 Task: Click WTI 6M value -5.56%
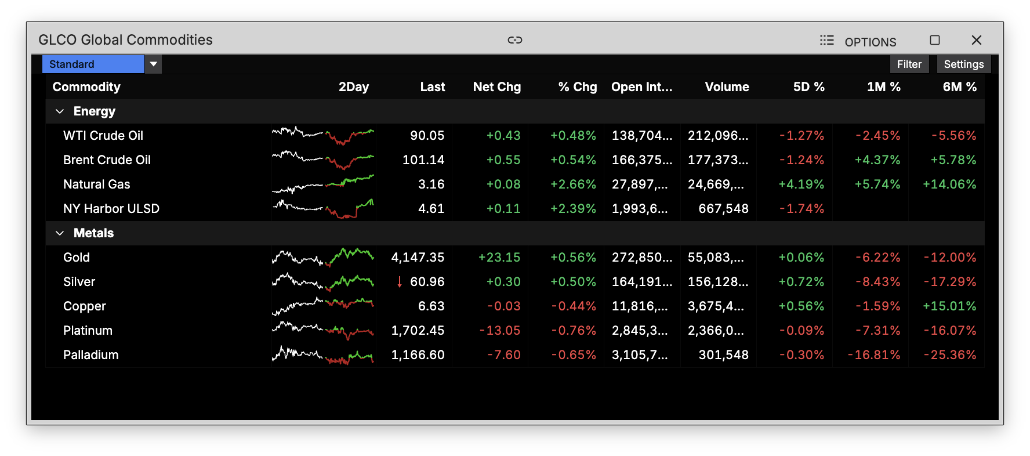click(x=954, y=136)
